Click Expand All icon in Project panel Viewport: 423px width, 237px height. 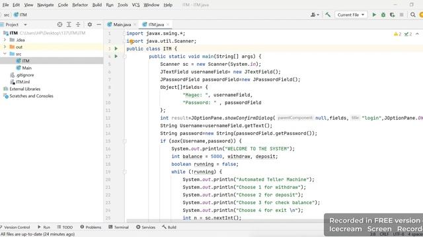pos(69,24)
